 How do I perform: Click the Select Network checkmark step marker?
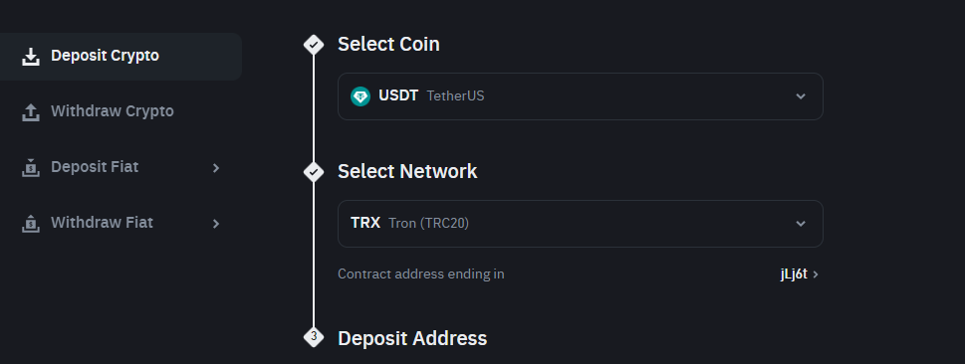click(314, 171)
